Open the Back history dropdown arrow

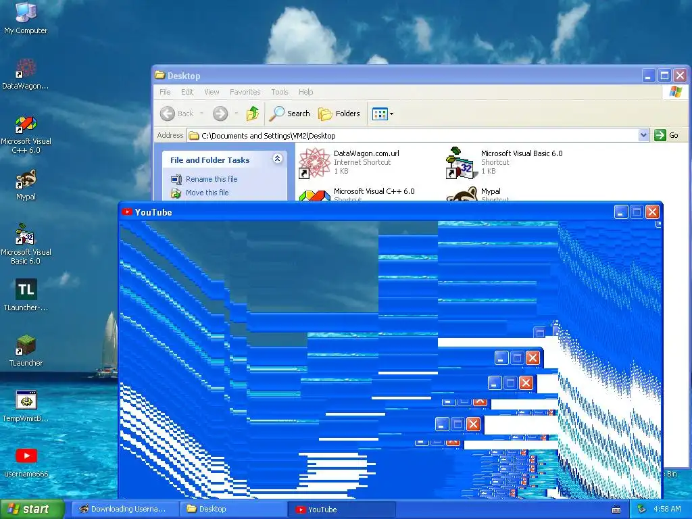click(201, 114)
